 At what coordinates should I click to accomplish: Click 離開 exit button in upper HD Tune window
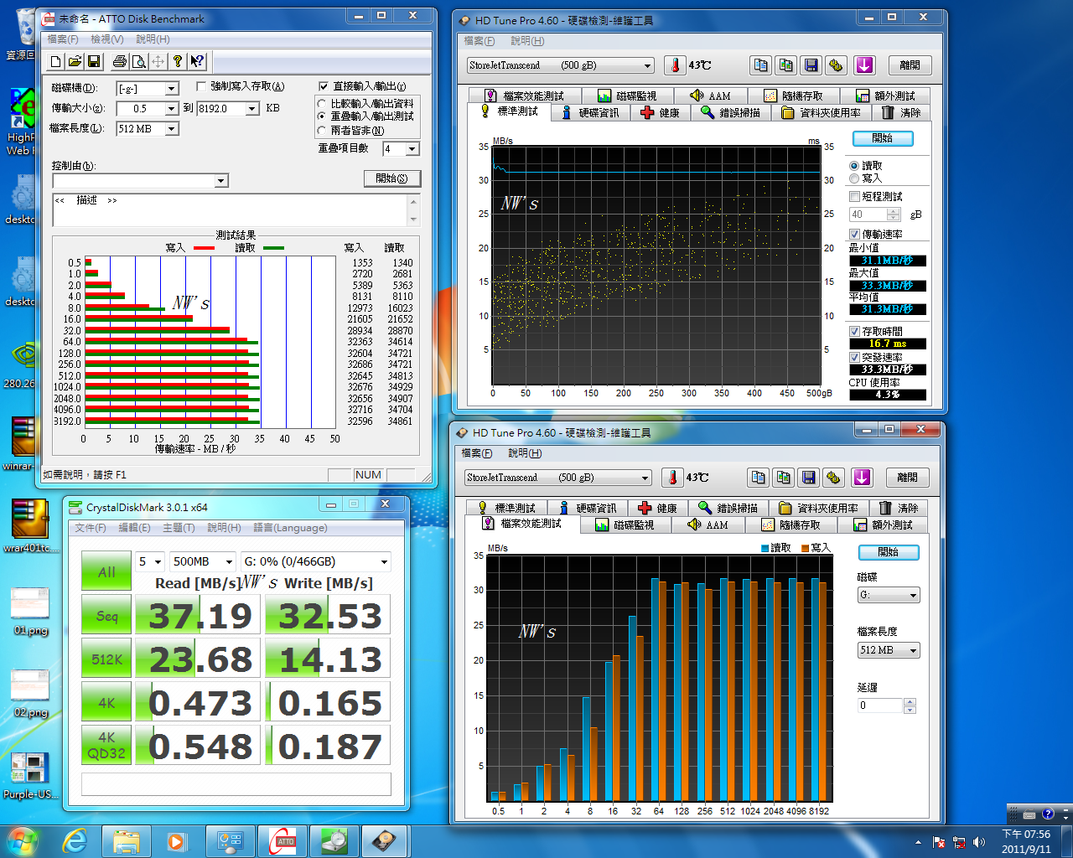[x=910, y=65]
